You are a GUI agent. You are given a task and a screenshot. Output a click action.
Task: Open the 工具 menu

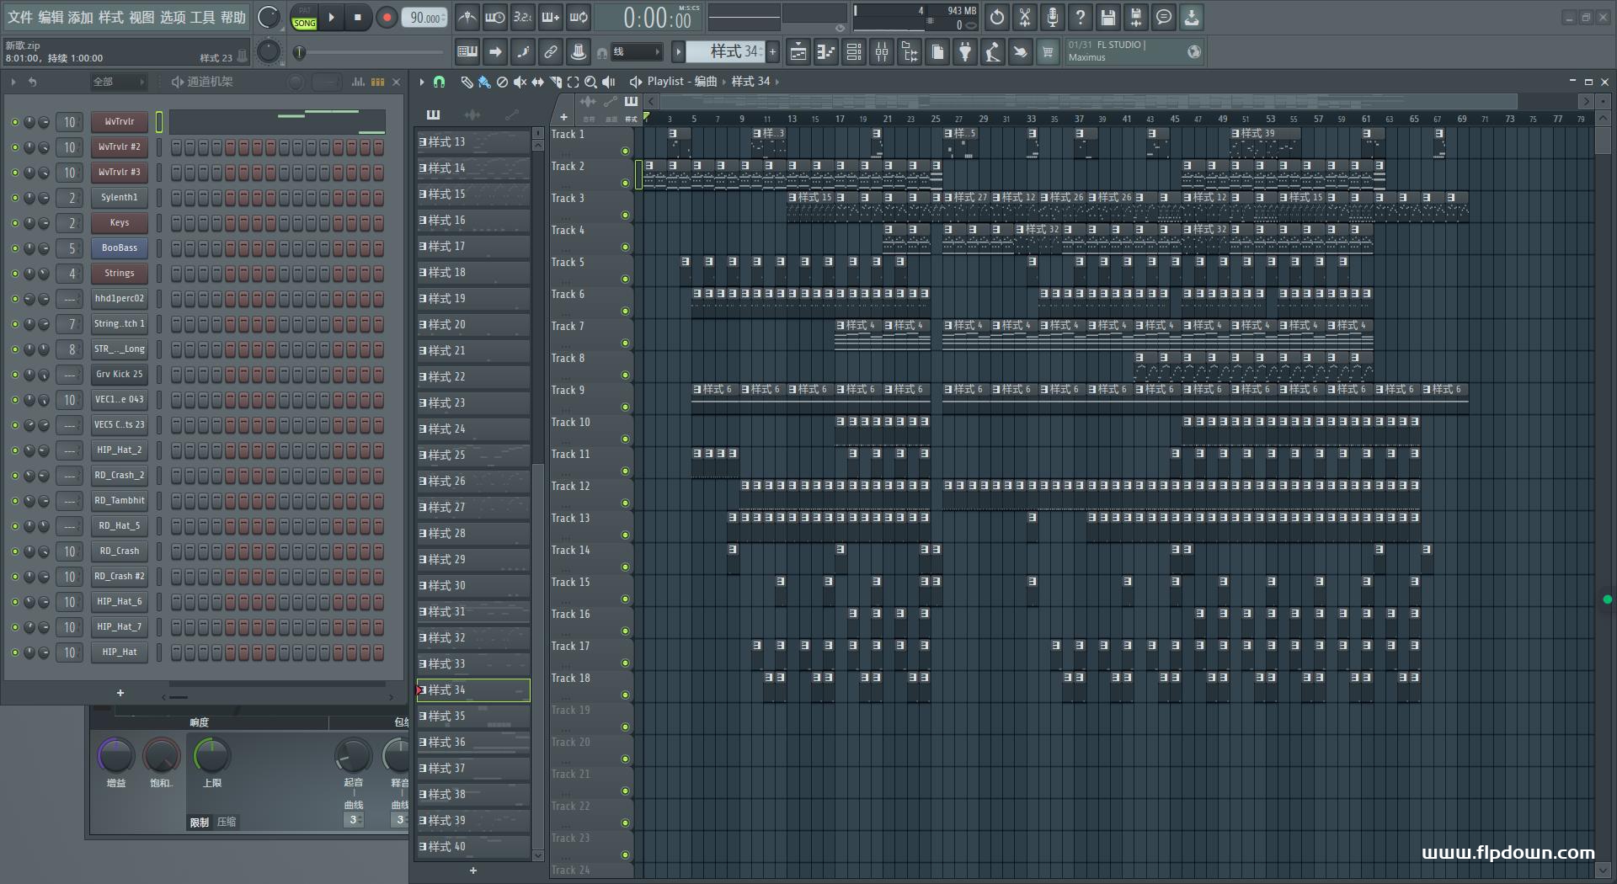pos(203,17)
